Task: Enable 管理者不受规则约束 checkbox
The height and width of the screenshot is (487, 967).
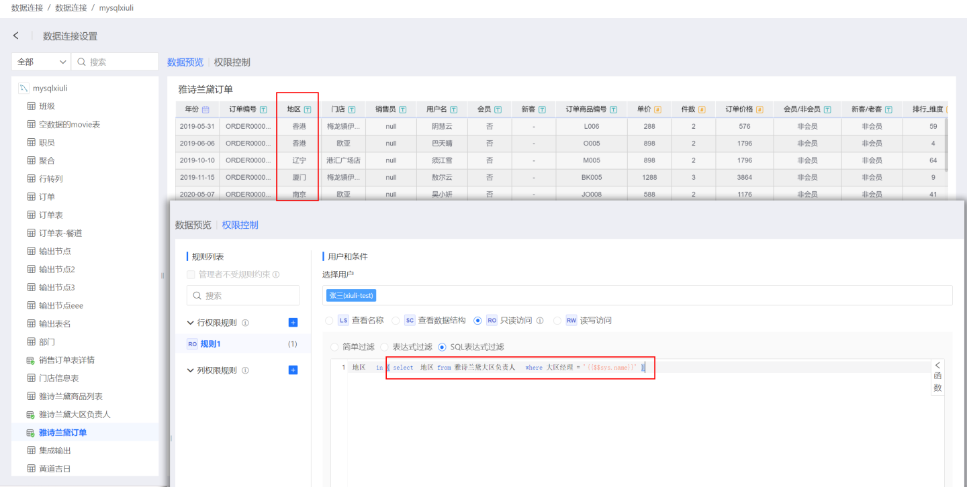Action: pos(191,274)
